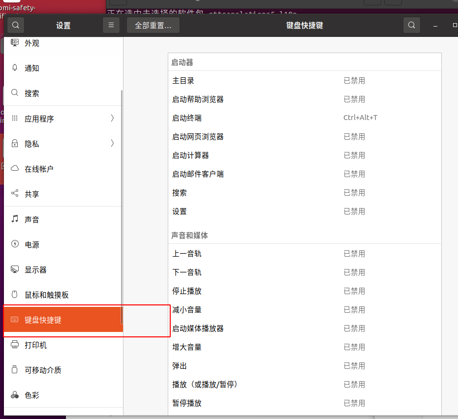Click 已禁用 value beside 上一音轨
The image size is (458, 419).
pyautogui.click(x=354, y=253)
